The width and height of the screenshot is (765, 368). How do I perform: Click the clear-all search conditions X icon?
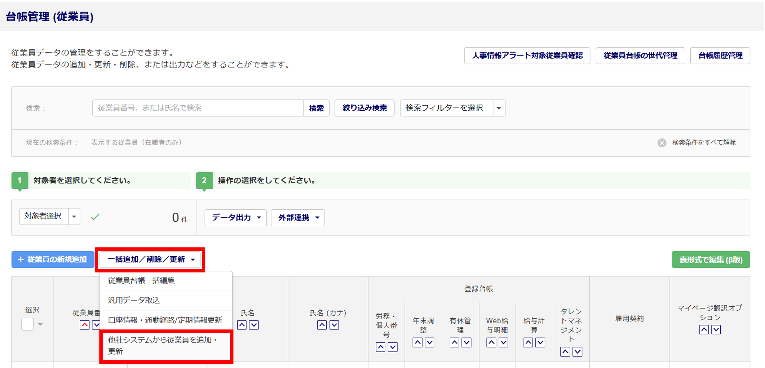click(x=662, y=143)
